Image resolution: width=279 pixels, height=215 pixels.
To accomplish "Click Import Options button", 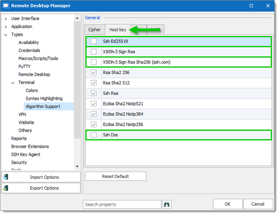I will click(41, 177).
